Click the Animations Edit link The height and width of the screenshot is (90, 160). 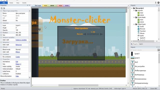point(17,62)
